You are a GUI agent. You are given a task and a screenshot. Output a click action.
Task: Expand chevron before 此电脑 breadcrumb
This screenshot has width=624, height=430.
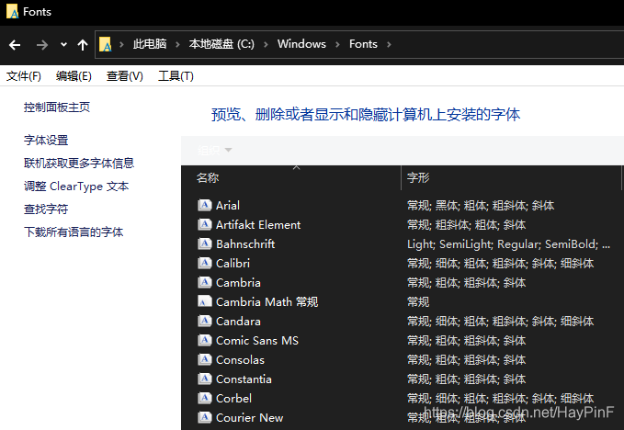tap(121, 44)
